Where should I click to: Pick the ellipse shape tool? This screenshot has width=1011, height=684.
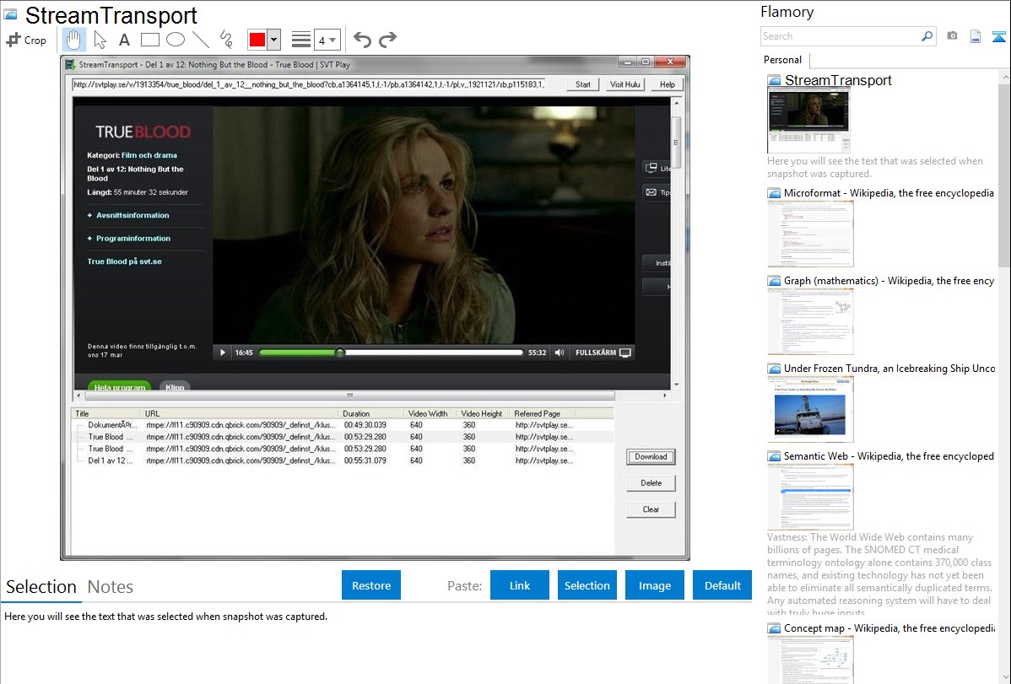tap(175, 40)
